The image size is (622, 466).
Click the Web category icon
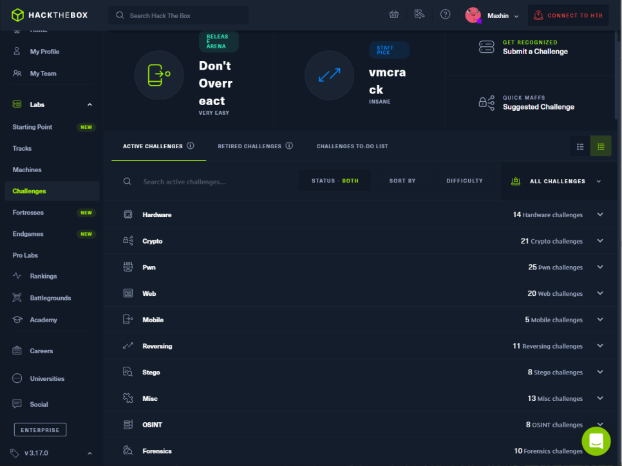127,293
